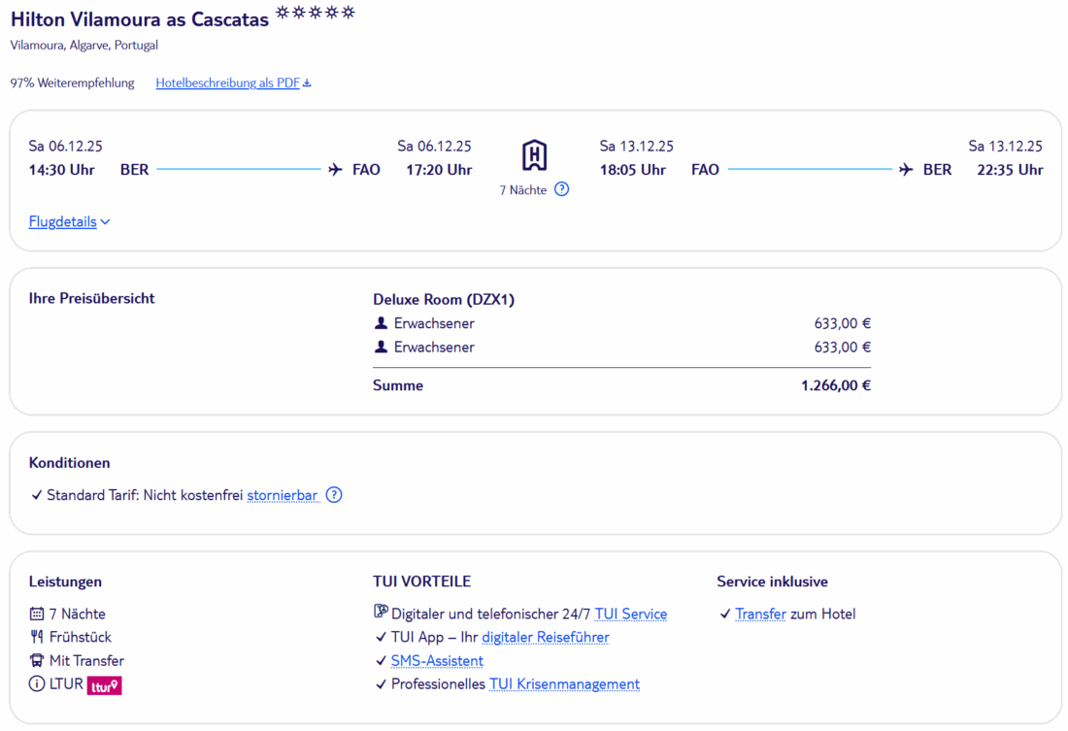
Task: Click the return flight airplane icon before BER
Action: (906, 170)
